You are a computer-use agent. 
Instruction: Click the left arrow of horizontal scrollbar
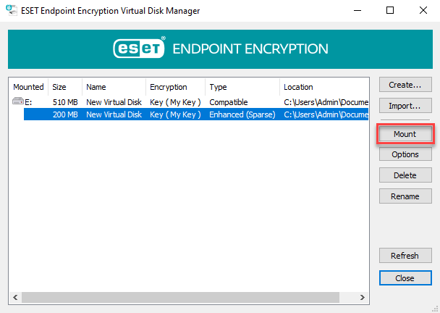click(15, 297)
